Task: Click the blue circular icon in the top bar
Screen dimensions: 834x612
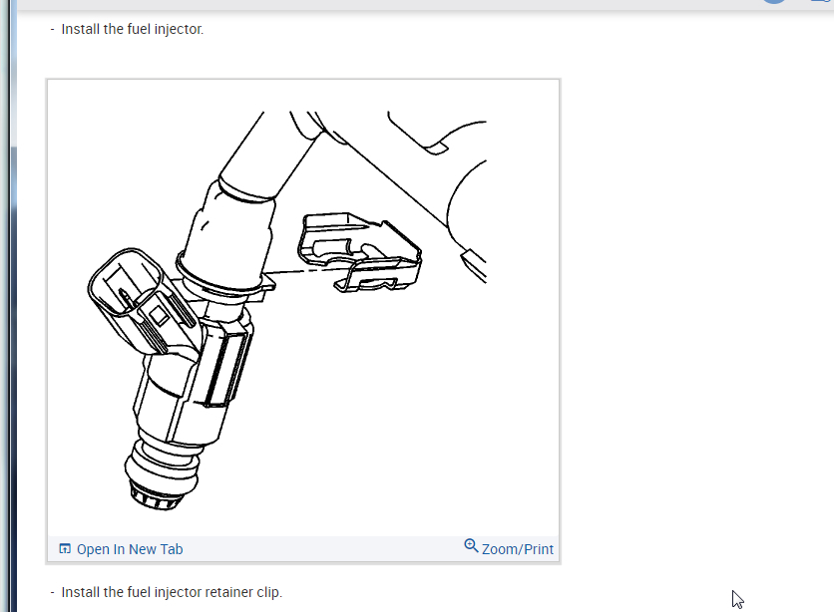Action: [x=774, y=2]
